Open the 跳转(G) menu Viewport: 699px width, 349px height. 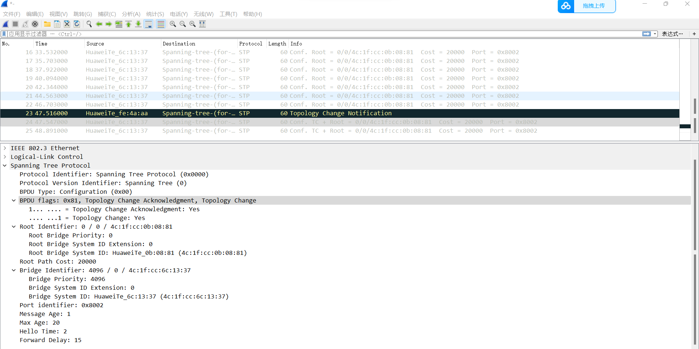[x=83, y=14]
